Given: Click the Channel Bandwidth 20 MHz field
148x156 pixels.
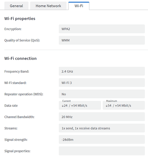Looking at the screenshot, I should [x=102, y=117].
